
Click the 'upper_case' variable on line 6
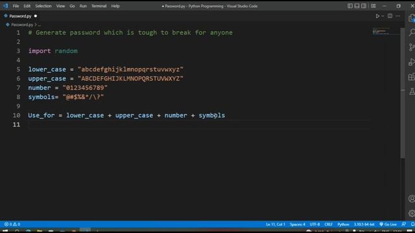coord(47,79)
